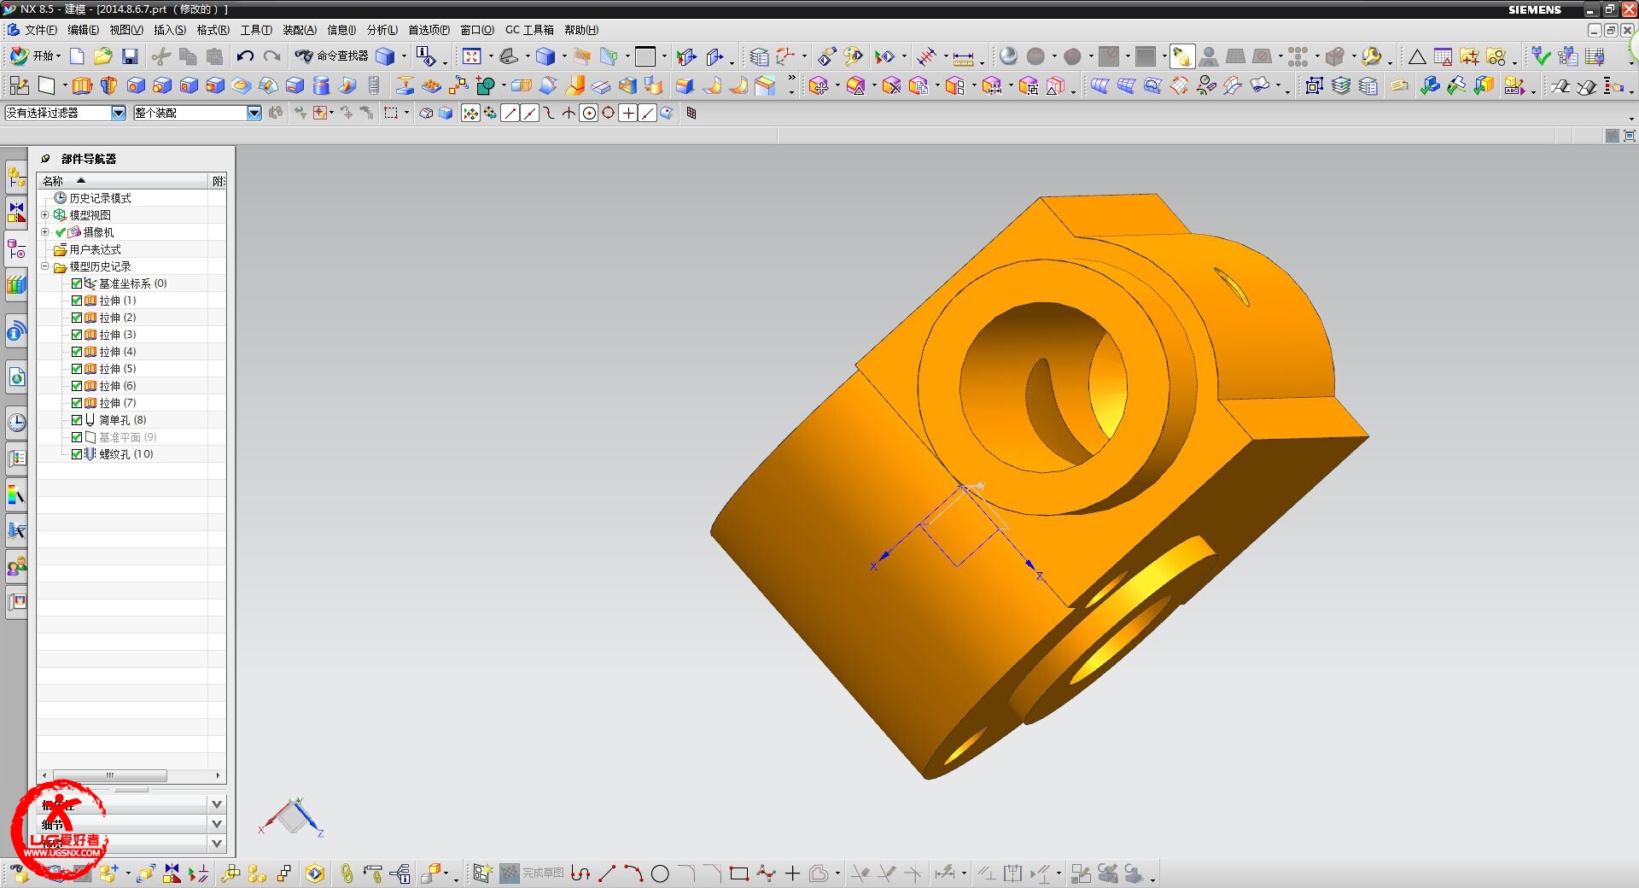The image size is (1639, 888).
Task: Click the horizontal scrollbar in part navigator
Action: coord(109,775)
